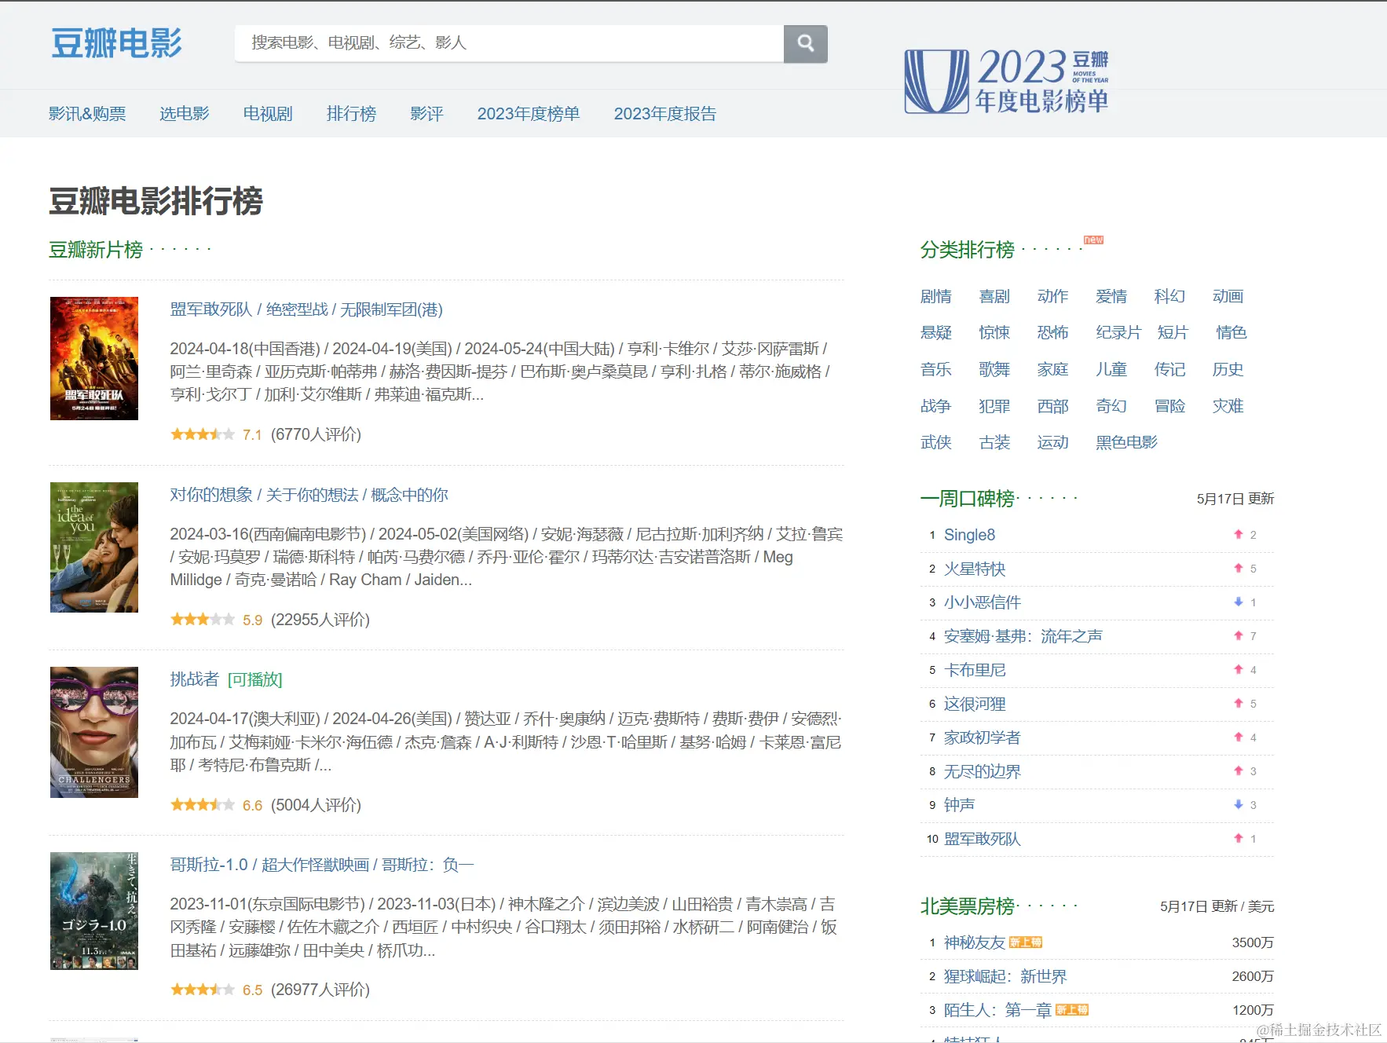Select the 歌舞 category

click(994, 369)
